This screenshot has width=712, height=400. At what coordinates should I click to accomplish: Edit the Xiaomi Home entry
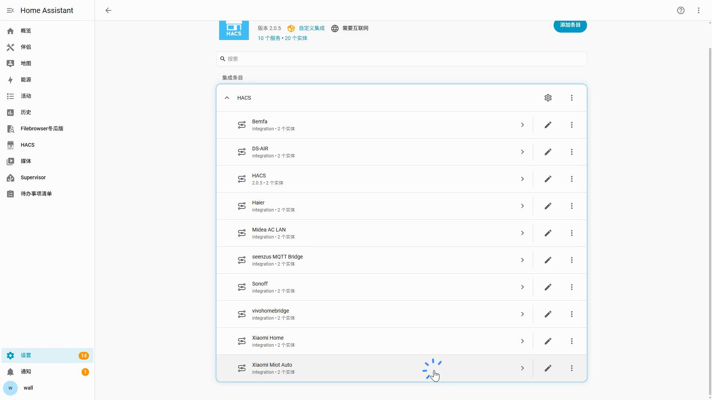coord(548,341)
